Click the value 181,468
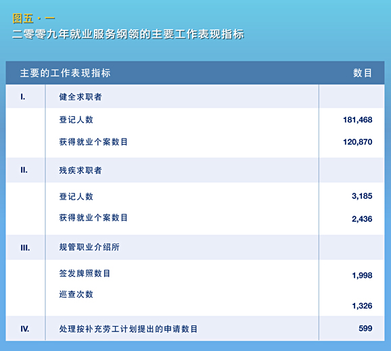Screen dimensions: 391x351 [x=358, y=120]
